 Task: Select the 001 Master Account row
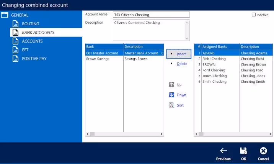[124, 53]
